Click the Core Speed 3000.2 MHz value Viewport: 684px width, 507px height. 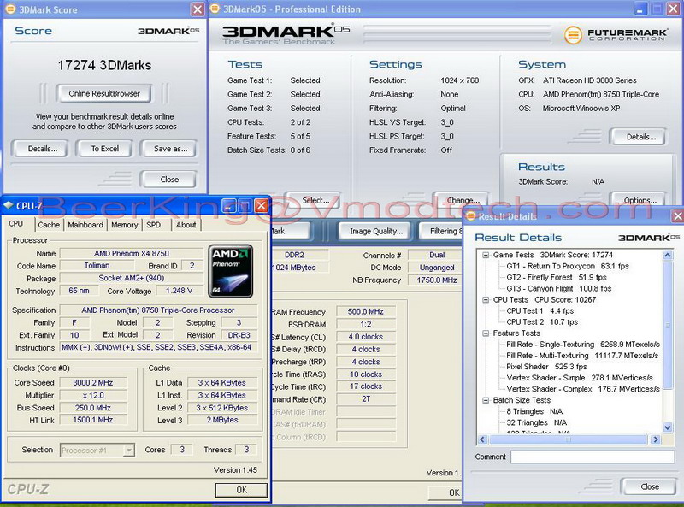(93, 383)
